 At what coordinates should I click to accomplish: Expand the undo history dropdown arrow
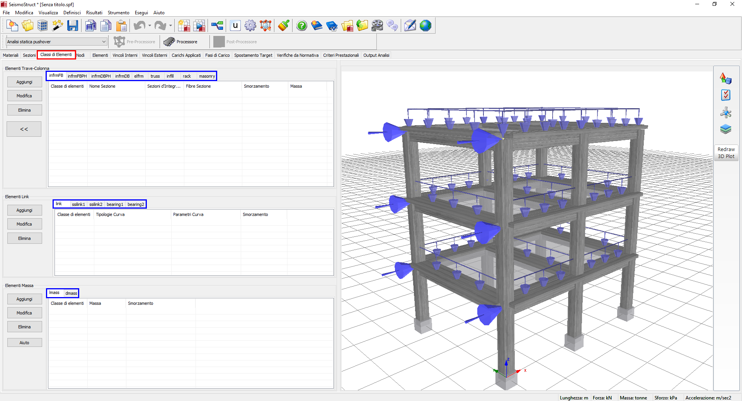(x=150, y=26)
